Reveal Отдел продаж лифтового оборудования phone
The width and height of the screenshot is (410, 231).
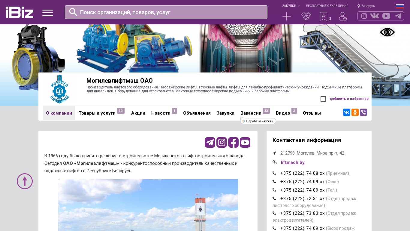303,199
